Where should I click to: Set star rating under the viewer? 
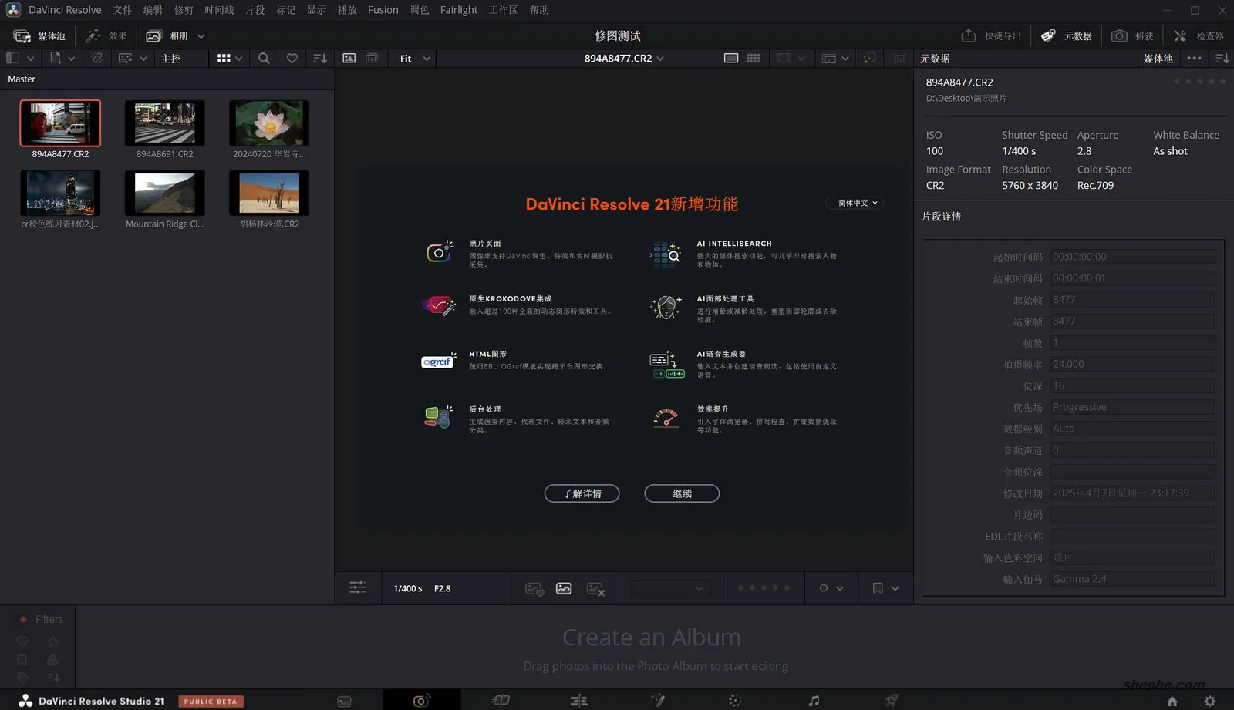point(764,587)
